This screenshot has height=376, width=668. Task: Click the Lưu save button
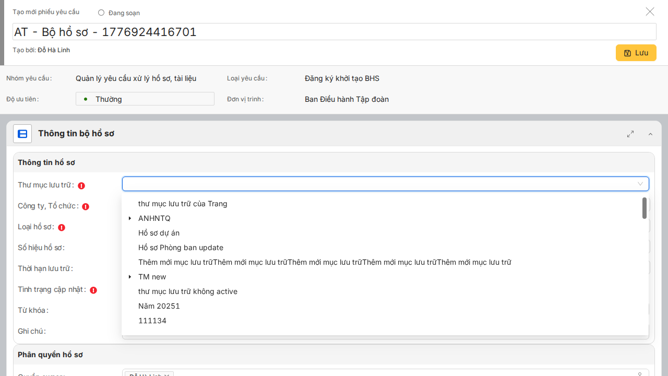(x=636, y=53)
